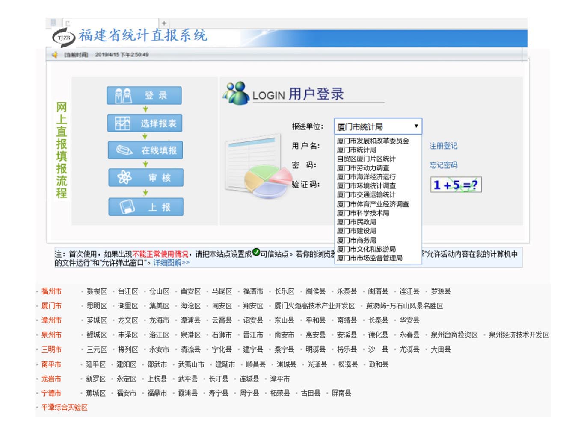Open a new browser tab with plus button
The image size is (578, 423).
[x=164, y=23]
